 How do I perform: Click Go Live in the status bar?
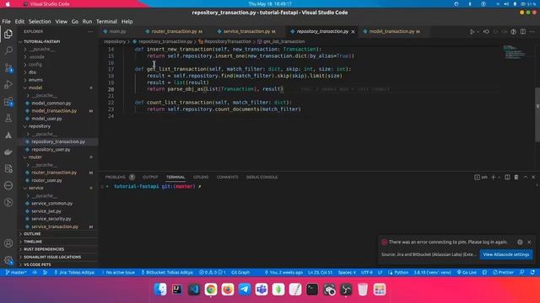pyautogui.click(x=467, y=273)
